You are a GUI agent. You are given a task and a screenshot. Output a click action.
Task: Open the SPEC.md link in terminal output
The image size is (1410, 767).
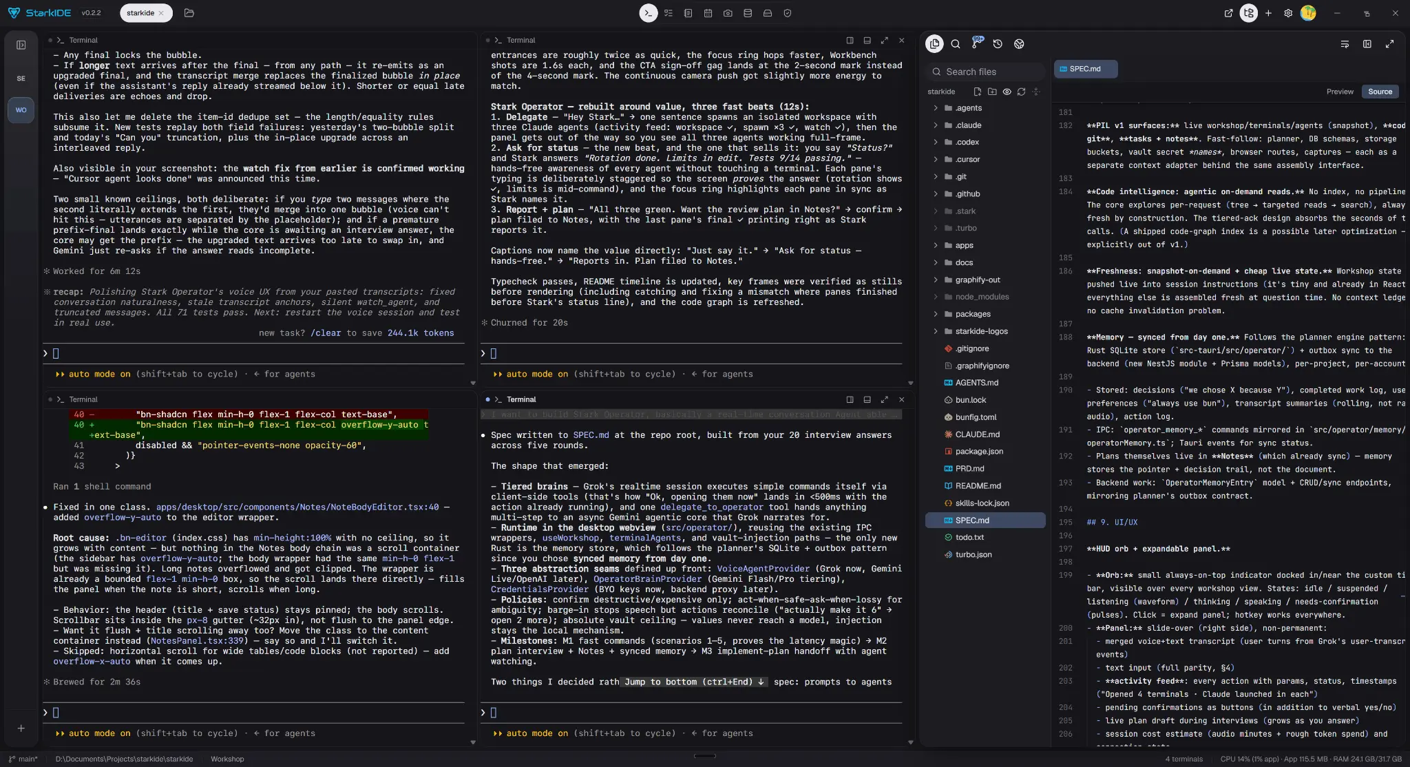(591, 435)
